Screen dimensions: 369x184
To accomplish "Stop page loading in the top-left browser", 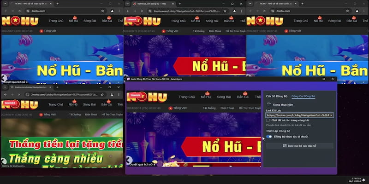I will (x=18, y=11).
